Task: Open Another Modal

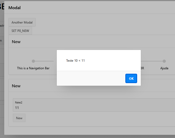Action: coord(22,22)
